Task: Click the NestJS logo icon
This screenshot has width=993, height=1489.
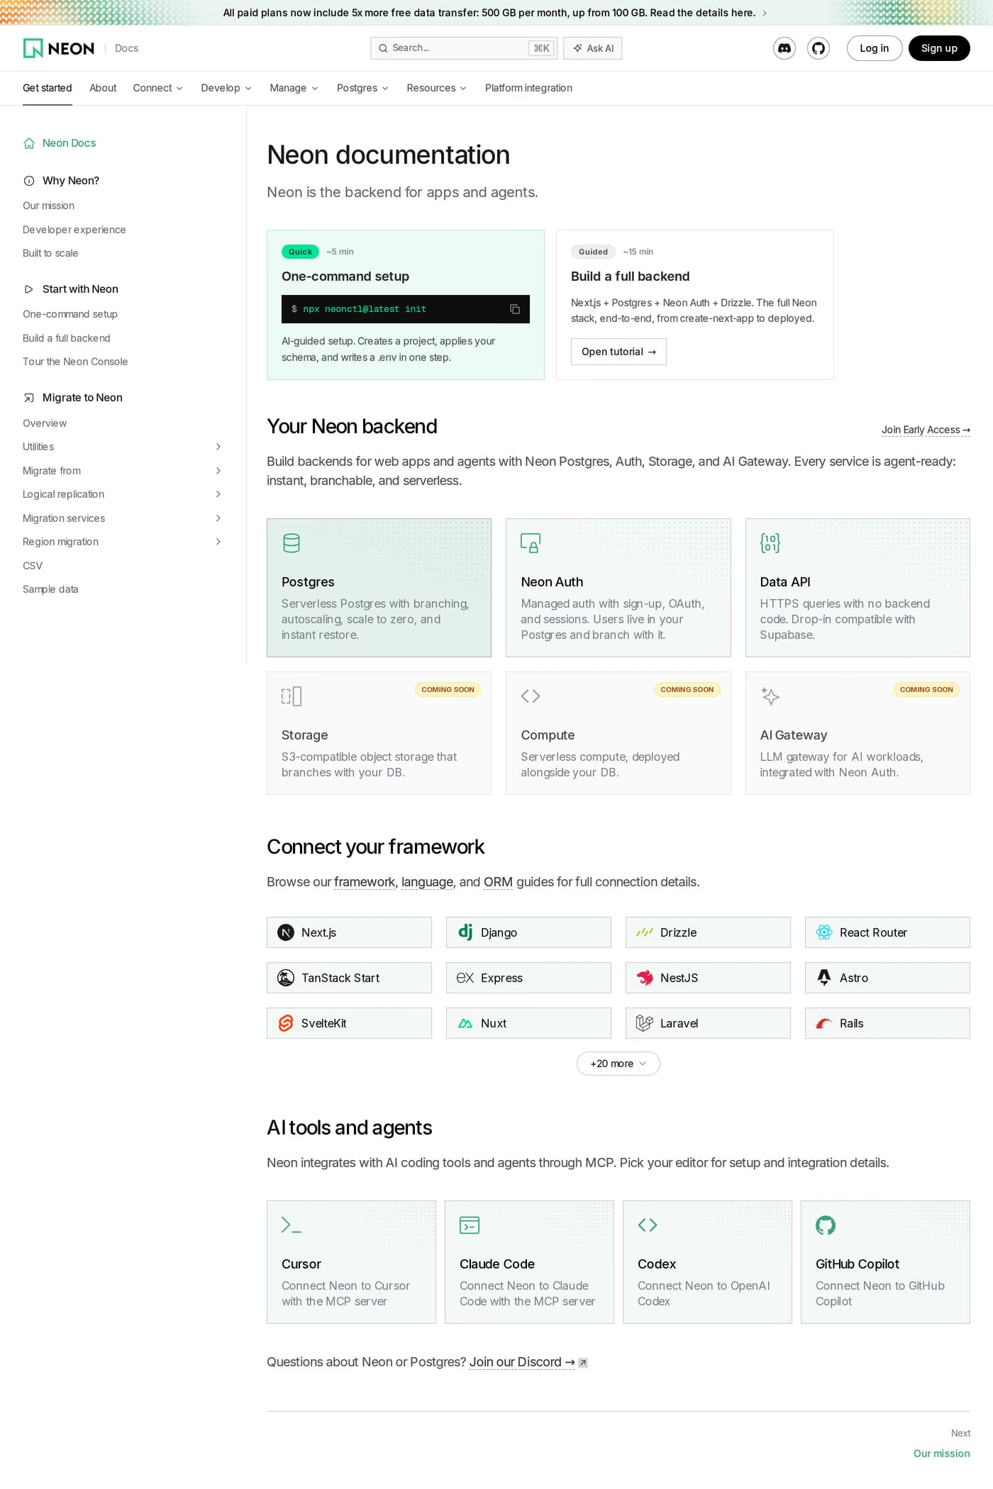Action: tap(645, 978)
